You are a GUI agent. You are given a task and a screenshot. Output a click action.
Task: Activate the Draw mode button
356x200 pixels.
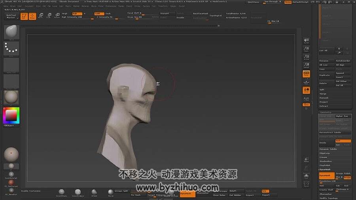32,16
